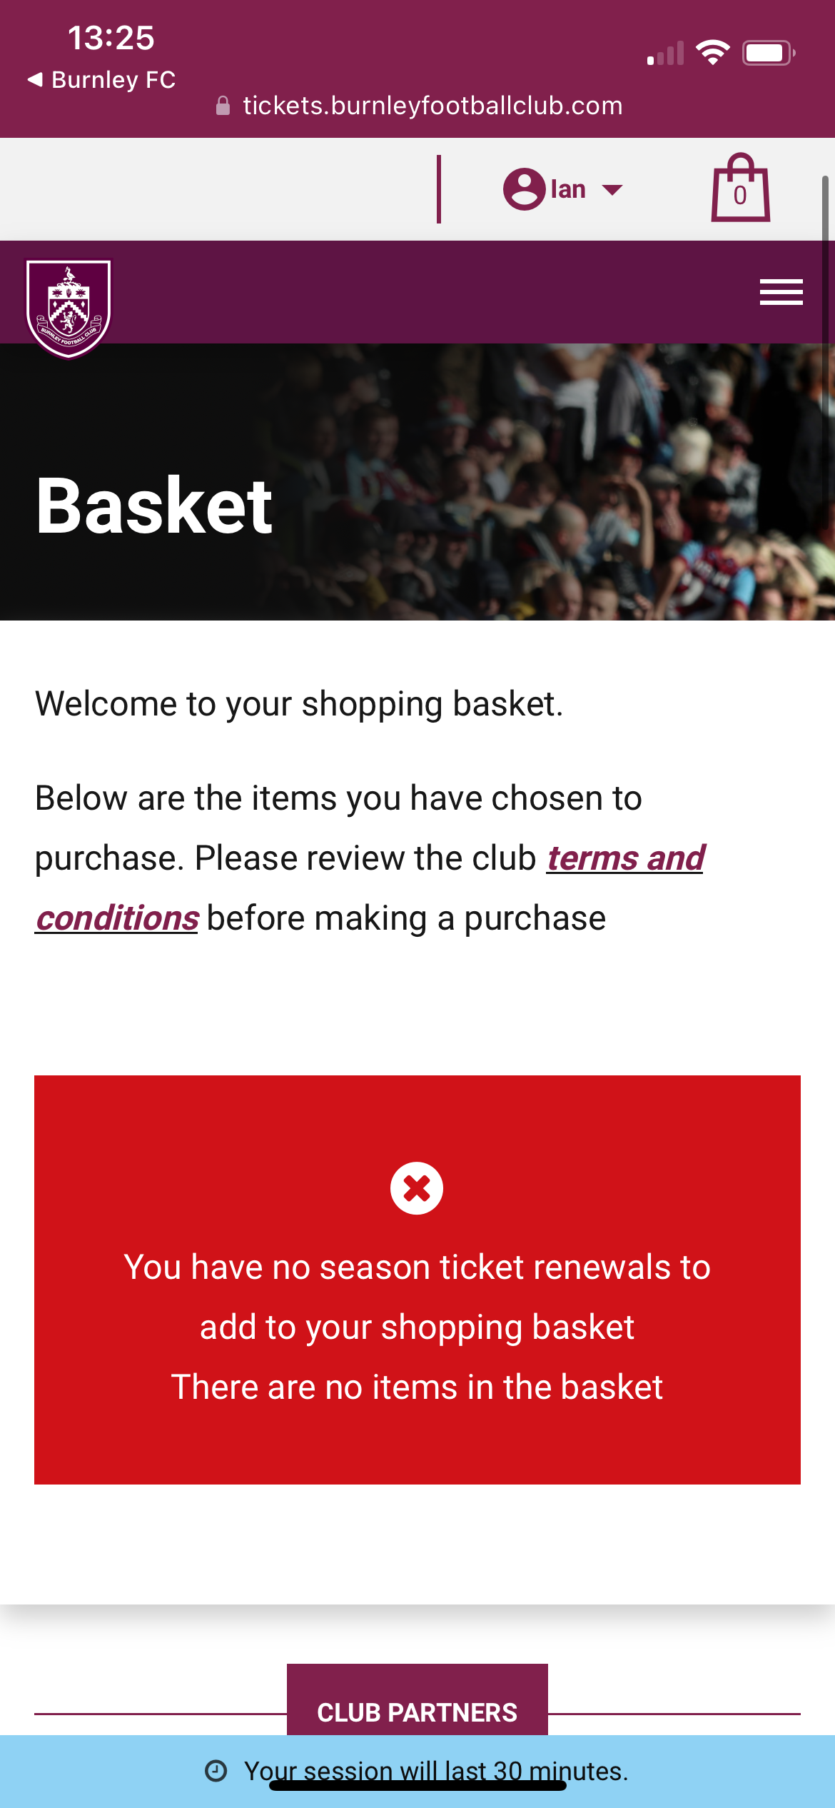This screenshot has width=835, height=1808.
Task: Tap the padlock icon in address bar
Action: 223,106
